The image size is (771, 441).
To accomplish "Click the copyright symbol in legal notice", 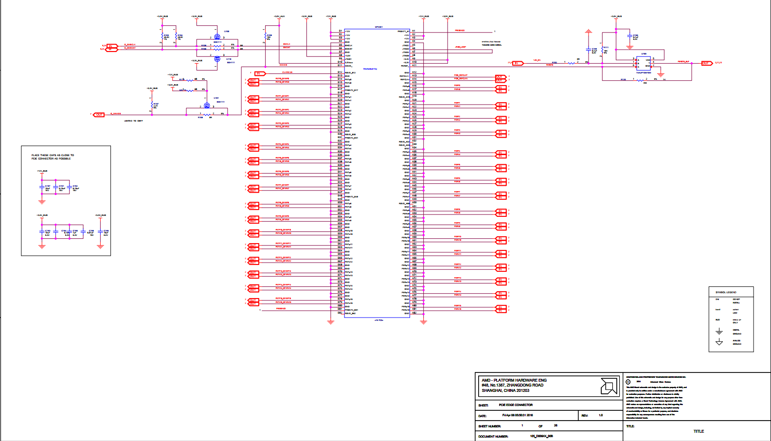I will click(x=628, y=382).
